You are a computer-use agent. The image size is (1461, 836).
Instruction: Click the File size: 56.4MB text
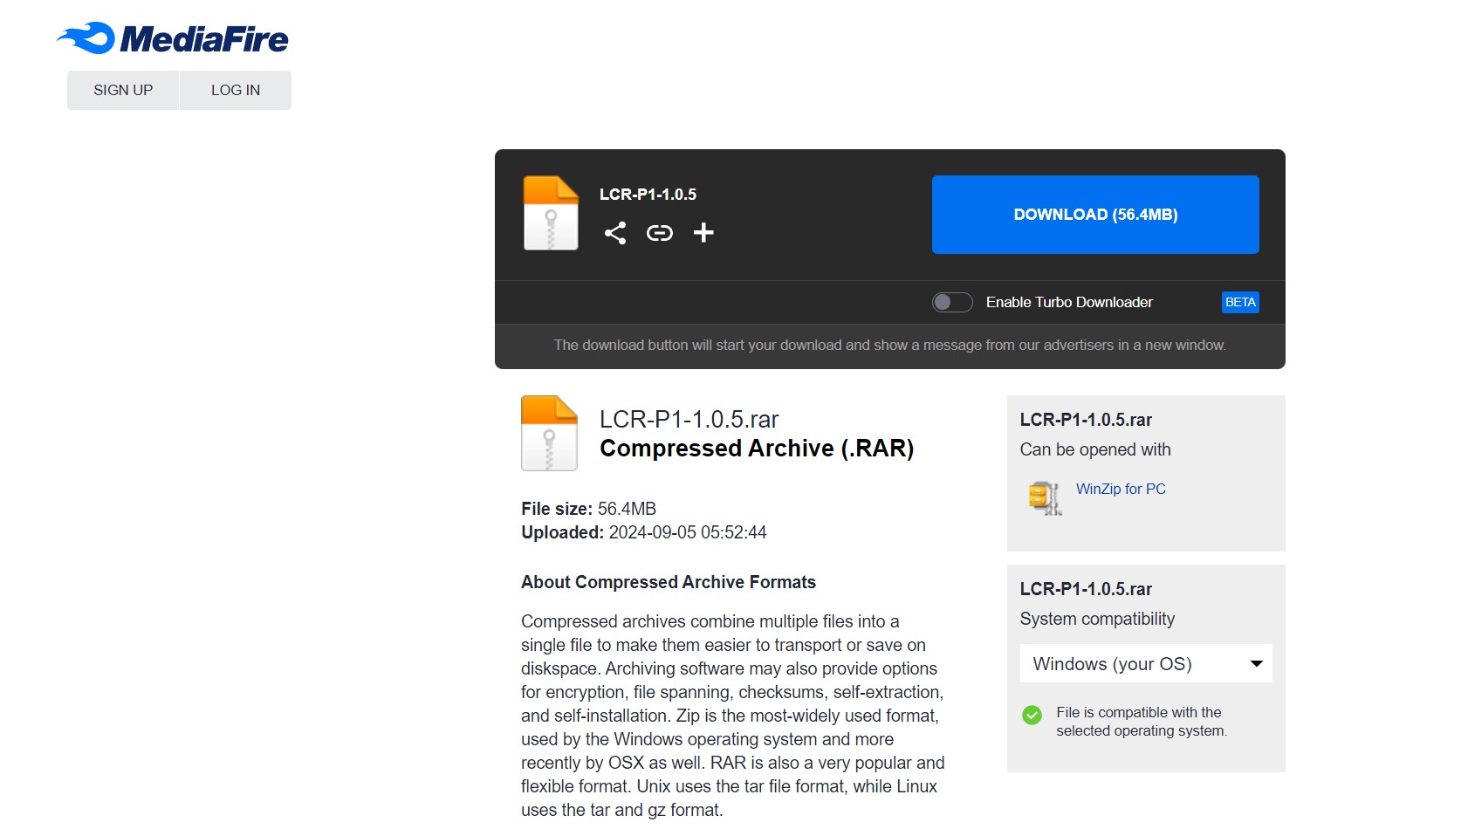589,509
